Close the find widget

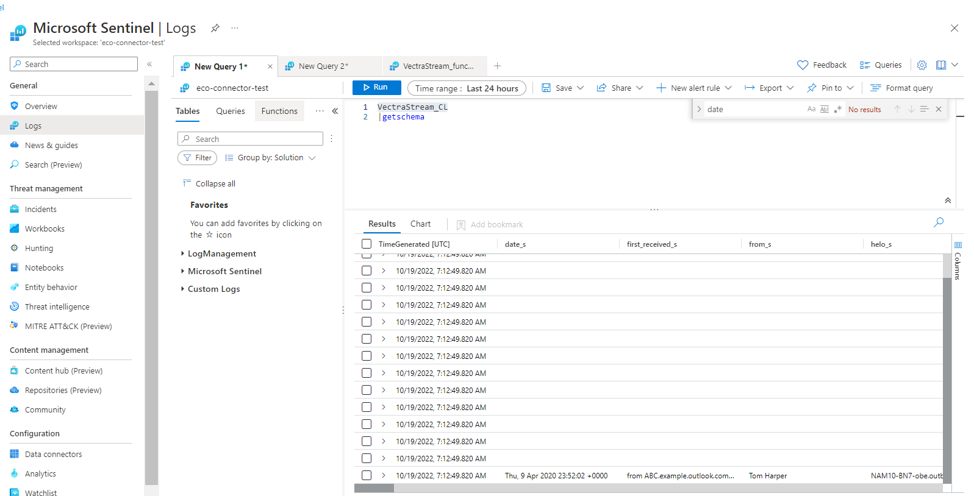point(939,109)
